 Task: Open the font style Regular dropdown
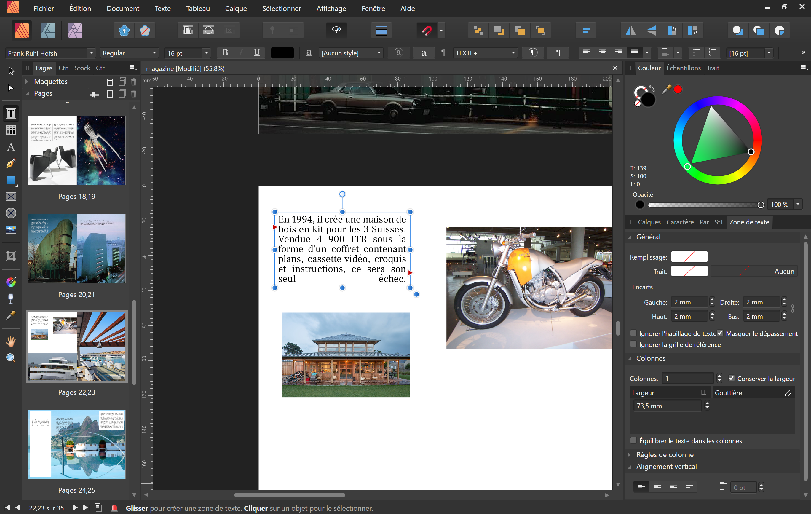[x=154, y=53]
